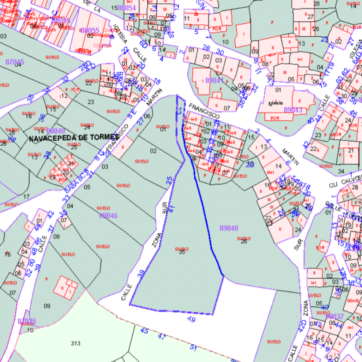Click rural parcel 313
This screenshot has height=362, width=362.
click(75, 344)
